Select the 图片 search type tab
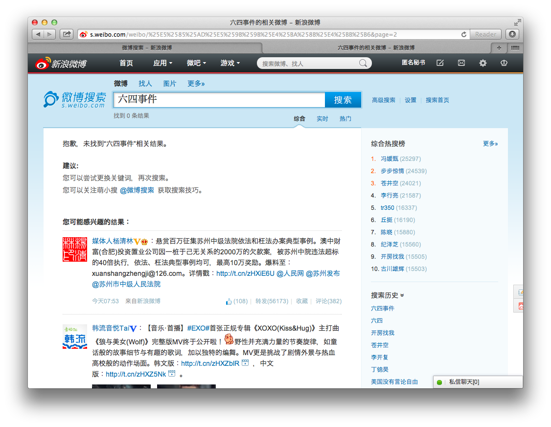Image resolution: width=551 pixels, height=427 pixels. [170, 84]
